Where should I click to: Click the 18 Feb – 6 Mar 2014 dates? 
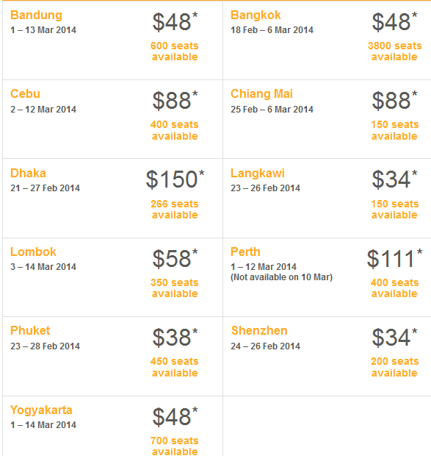point(272,30)
